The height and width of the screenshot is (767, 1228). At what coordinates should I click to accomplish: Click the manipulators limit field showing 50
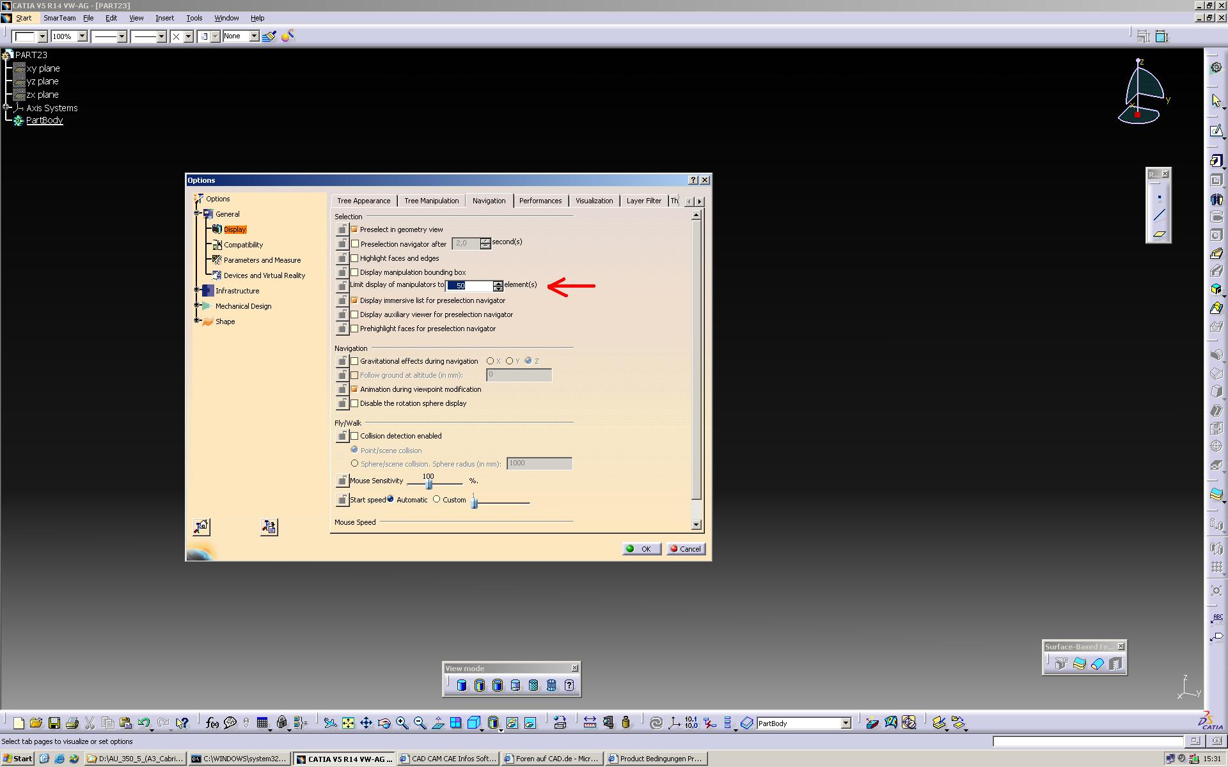469,286
